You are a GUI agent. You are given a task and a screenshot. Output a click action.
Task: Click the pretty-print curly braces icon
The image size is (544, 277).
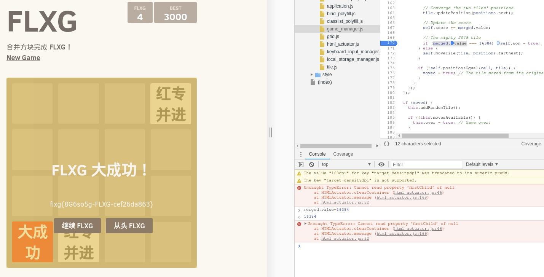click(x=386, y=144)
